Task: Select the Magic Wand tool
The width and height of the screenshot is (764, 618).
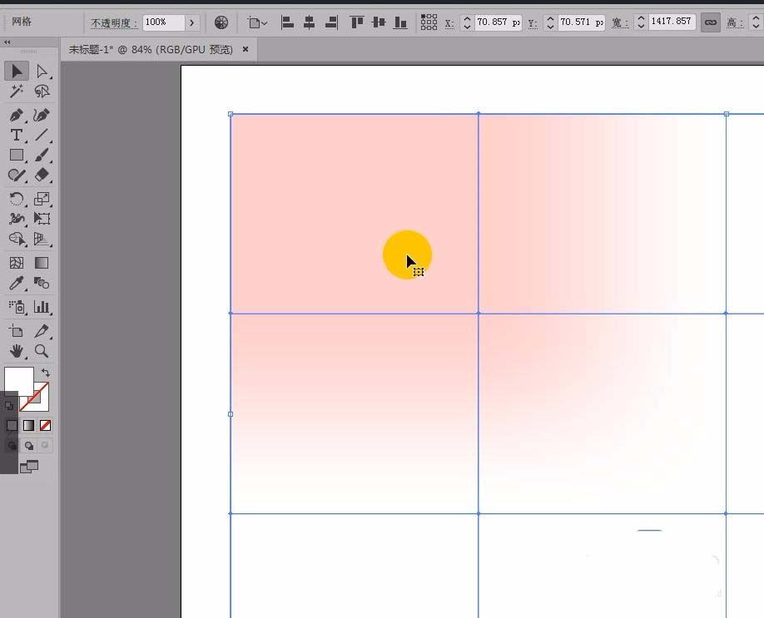Action: coord(17,91)
